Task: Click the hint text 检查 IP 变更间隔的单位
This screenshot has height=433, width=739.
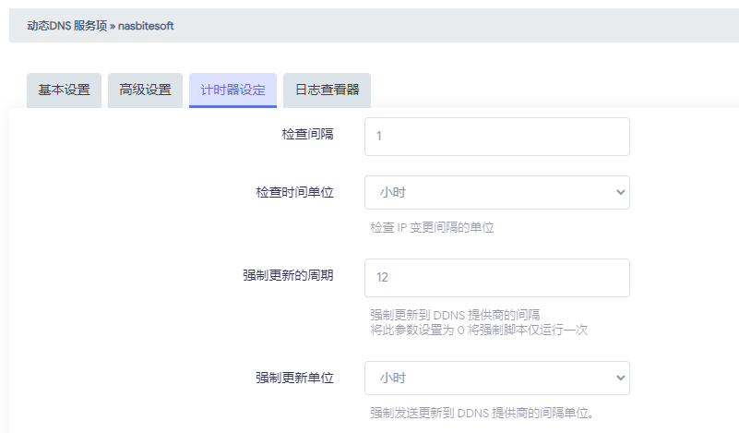Action: 432,227
